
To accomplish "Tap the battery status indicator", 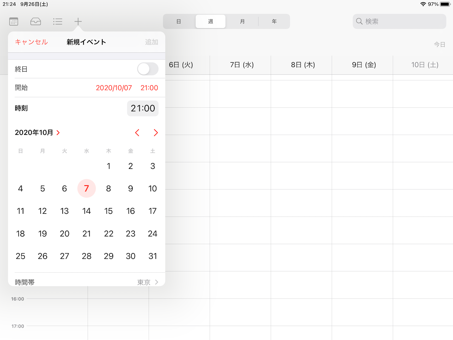I will [x=445, y=4].
